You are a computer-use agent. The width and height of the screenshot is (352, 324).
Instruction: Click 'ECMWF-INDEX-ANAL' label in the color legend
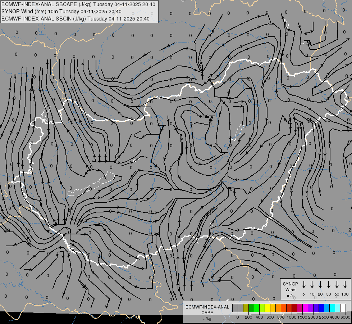point(207,307)
